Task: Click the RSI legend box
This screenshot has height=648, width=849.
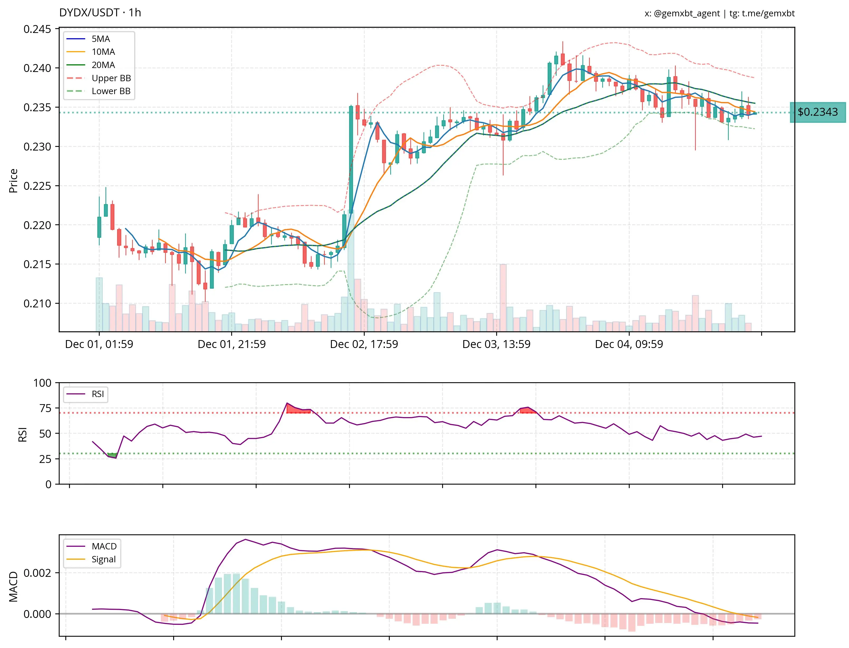Action: point(86,394)
